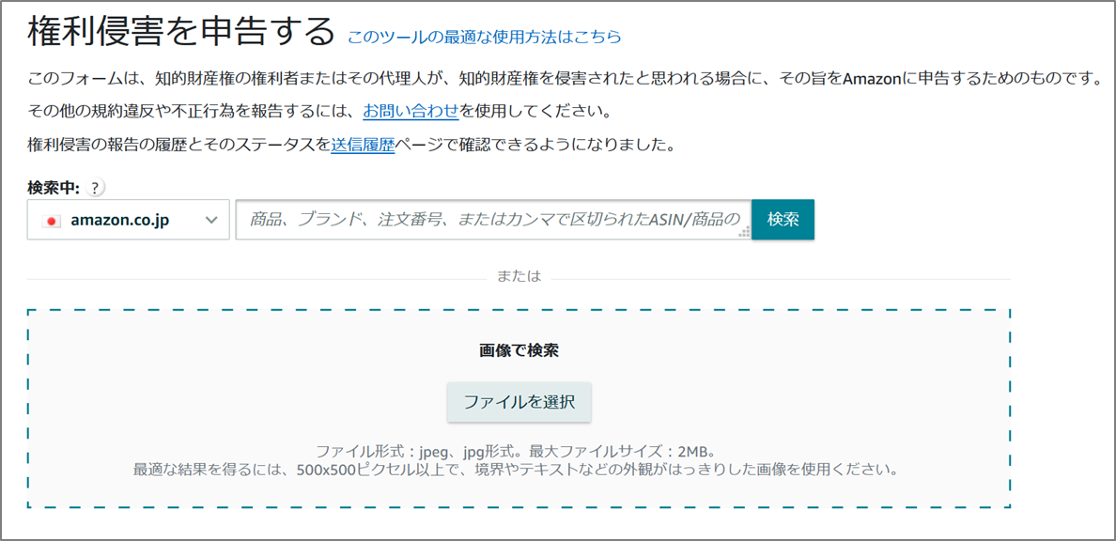Click the 検索中: label text

(54, 188)
